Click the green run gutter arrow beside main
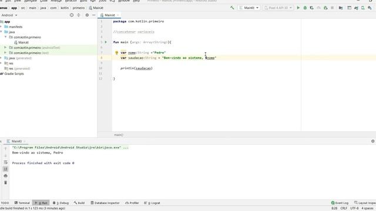376x211 pixels. pyautogui.click(x=106, y=42)
